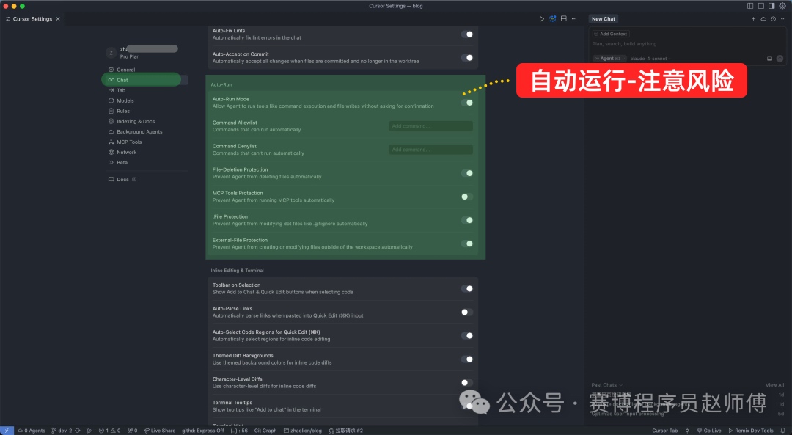This screenshot has height=435, width=792.
Task: Click the Go Live status bar button
Action: (709, 431)
